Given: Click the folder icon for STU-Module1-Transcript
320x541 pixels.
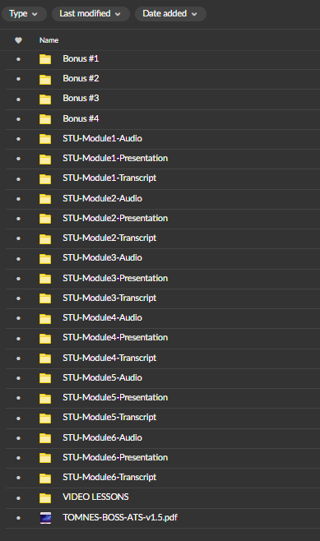Looking at the screenshot, I should point(45,179).
